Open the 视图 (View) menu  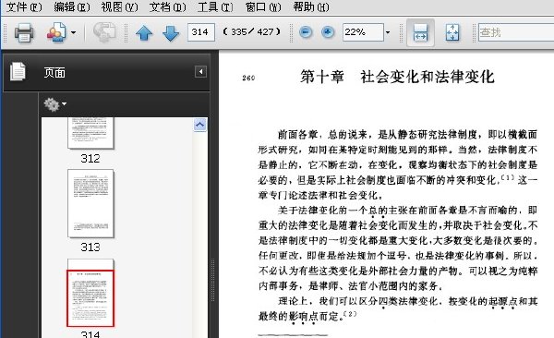[x=119, y=6]
